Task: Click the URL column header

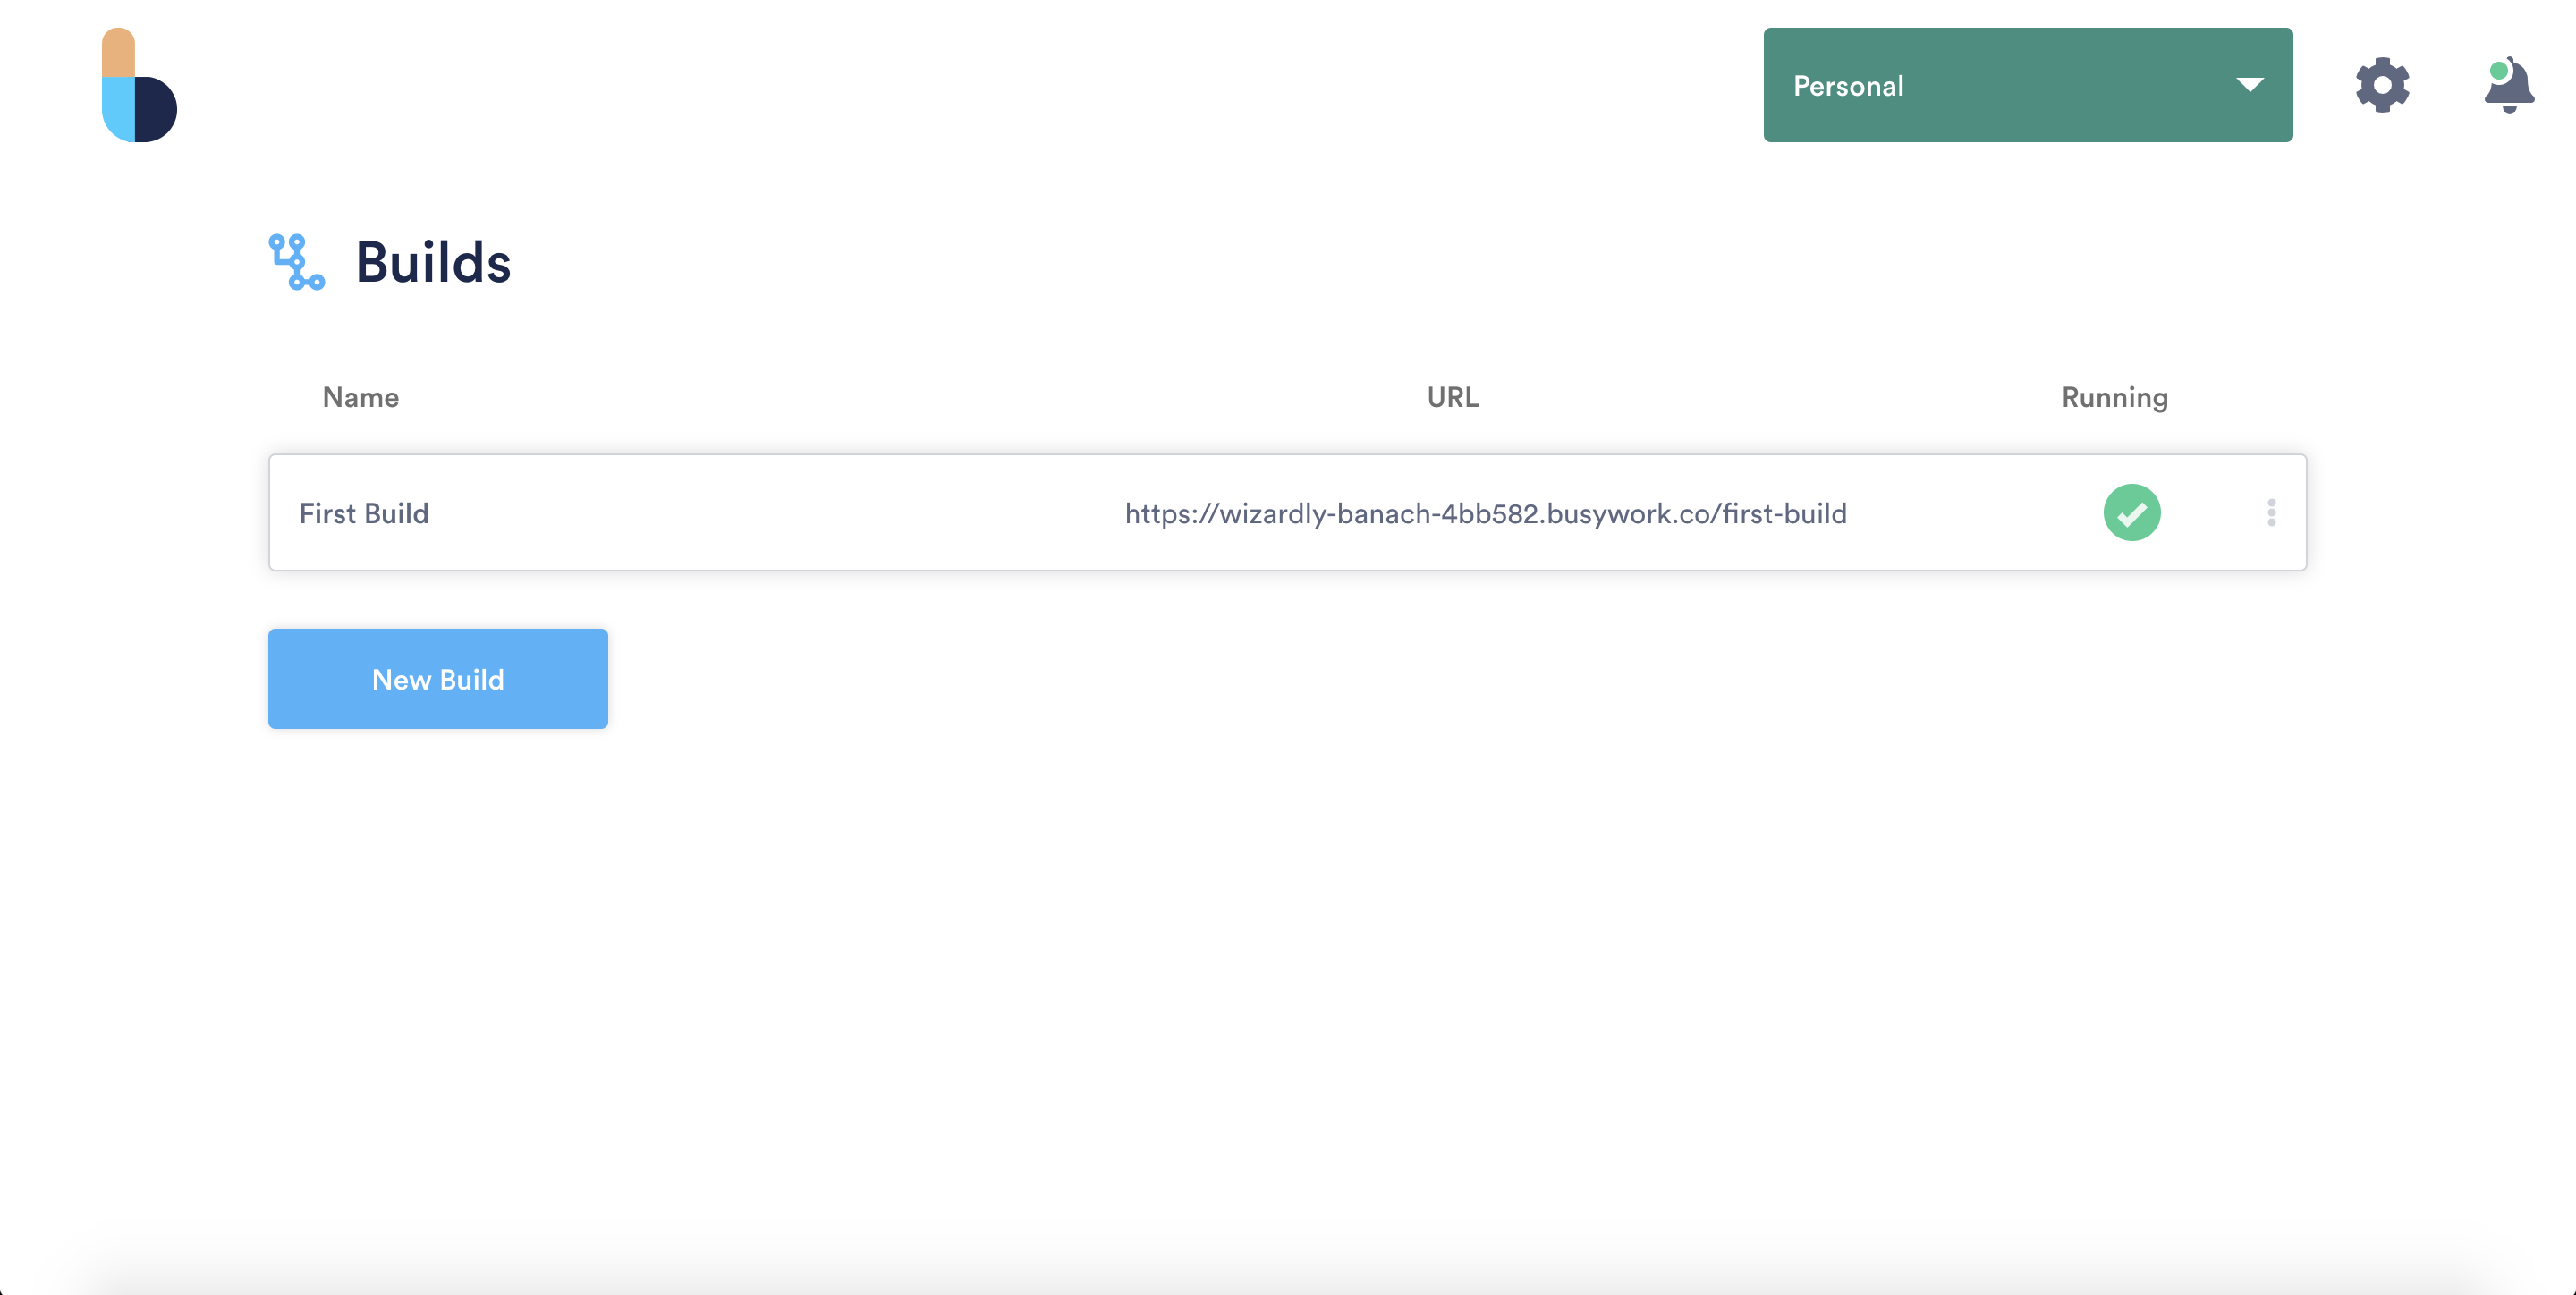Action: (1452, 397)
